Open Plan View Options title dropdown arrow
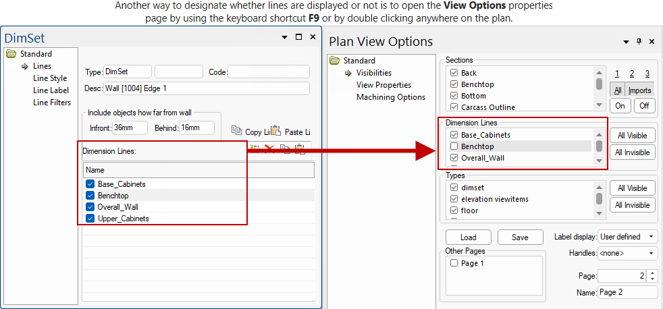Screen dimensions: 663x309 pyautogui.click(x=627, y=42)
